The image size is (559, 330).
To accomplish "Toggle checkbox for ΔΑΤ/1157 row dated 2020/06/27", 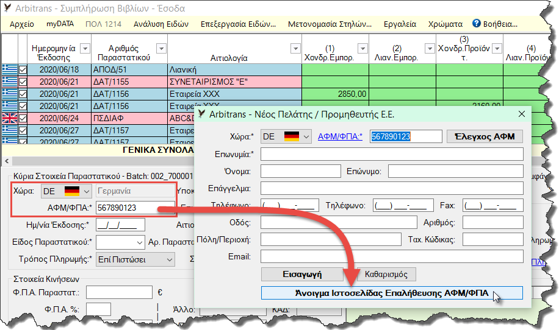I will [23, 130].
